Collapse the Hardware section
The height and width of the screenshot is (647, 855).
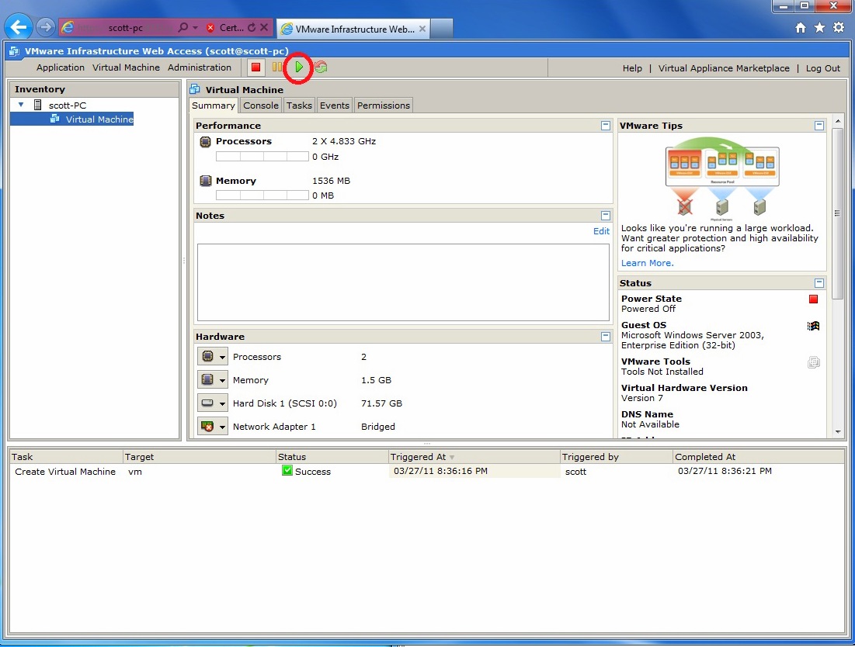(x=605, y=337)
